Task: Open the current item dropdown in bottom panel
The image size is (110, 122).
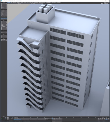Action: pos(29,119)
